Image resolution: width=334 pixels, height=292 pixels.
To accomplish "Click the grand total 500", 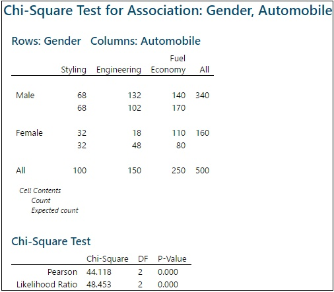I will coord(203,171).
